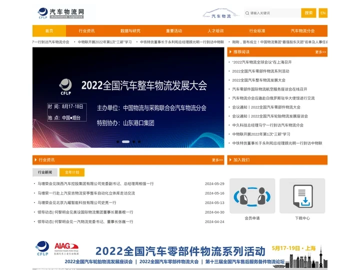This screenshot has height=270, width=360.
Task: Open 2022全国汽车整车物流发展大会 in recommended list
Action: (259, 80)
